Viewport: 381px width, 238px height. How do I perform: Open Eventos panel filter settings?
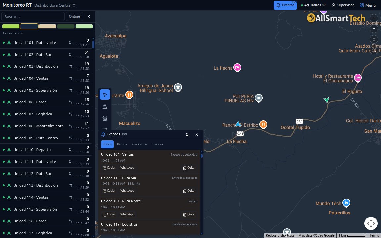(188, 135)
